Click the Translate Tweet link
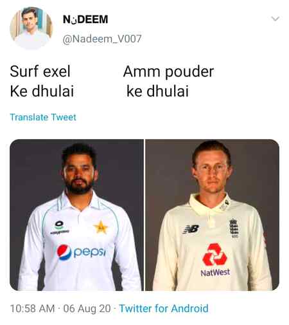 coord(43,117)
